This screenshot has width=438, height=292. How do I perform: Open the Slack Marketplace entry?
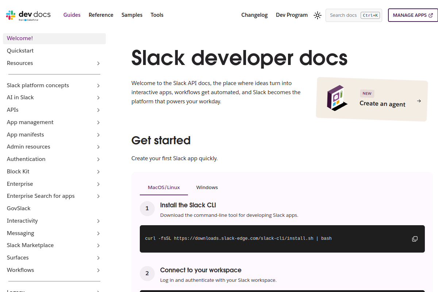coord(30,245)
